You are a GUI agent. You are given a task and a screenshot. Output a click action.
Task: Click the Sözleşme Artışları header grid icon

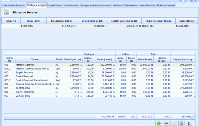click(6, 12)
